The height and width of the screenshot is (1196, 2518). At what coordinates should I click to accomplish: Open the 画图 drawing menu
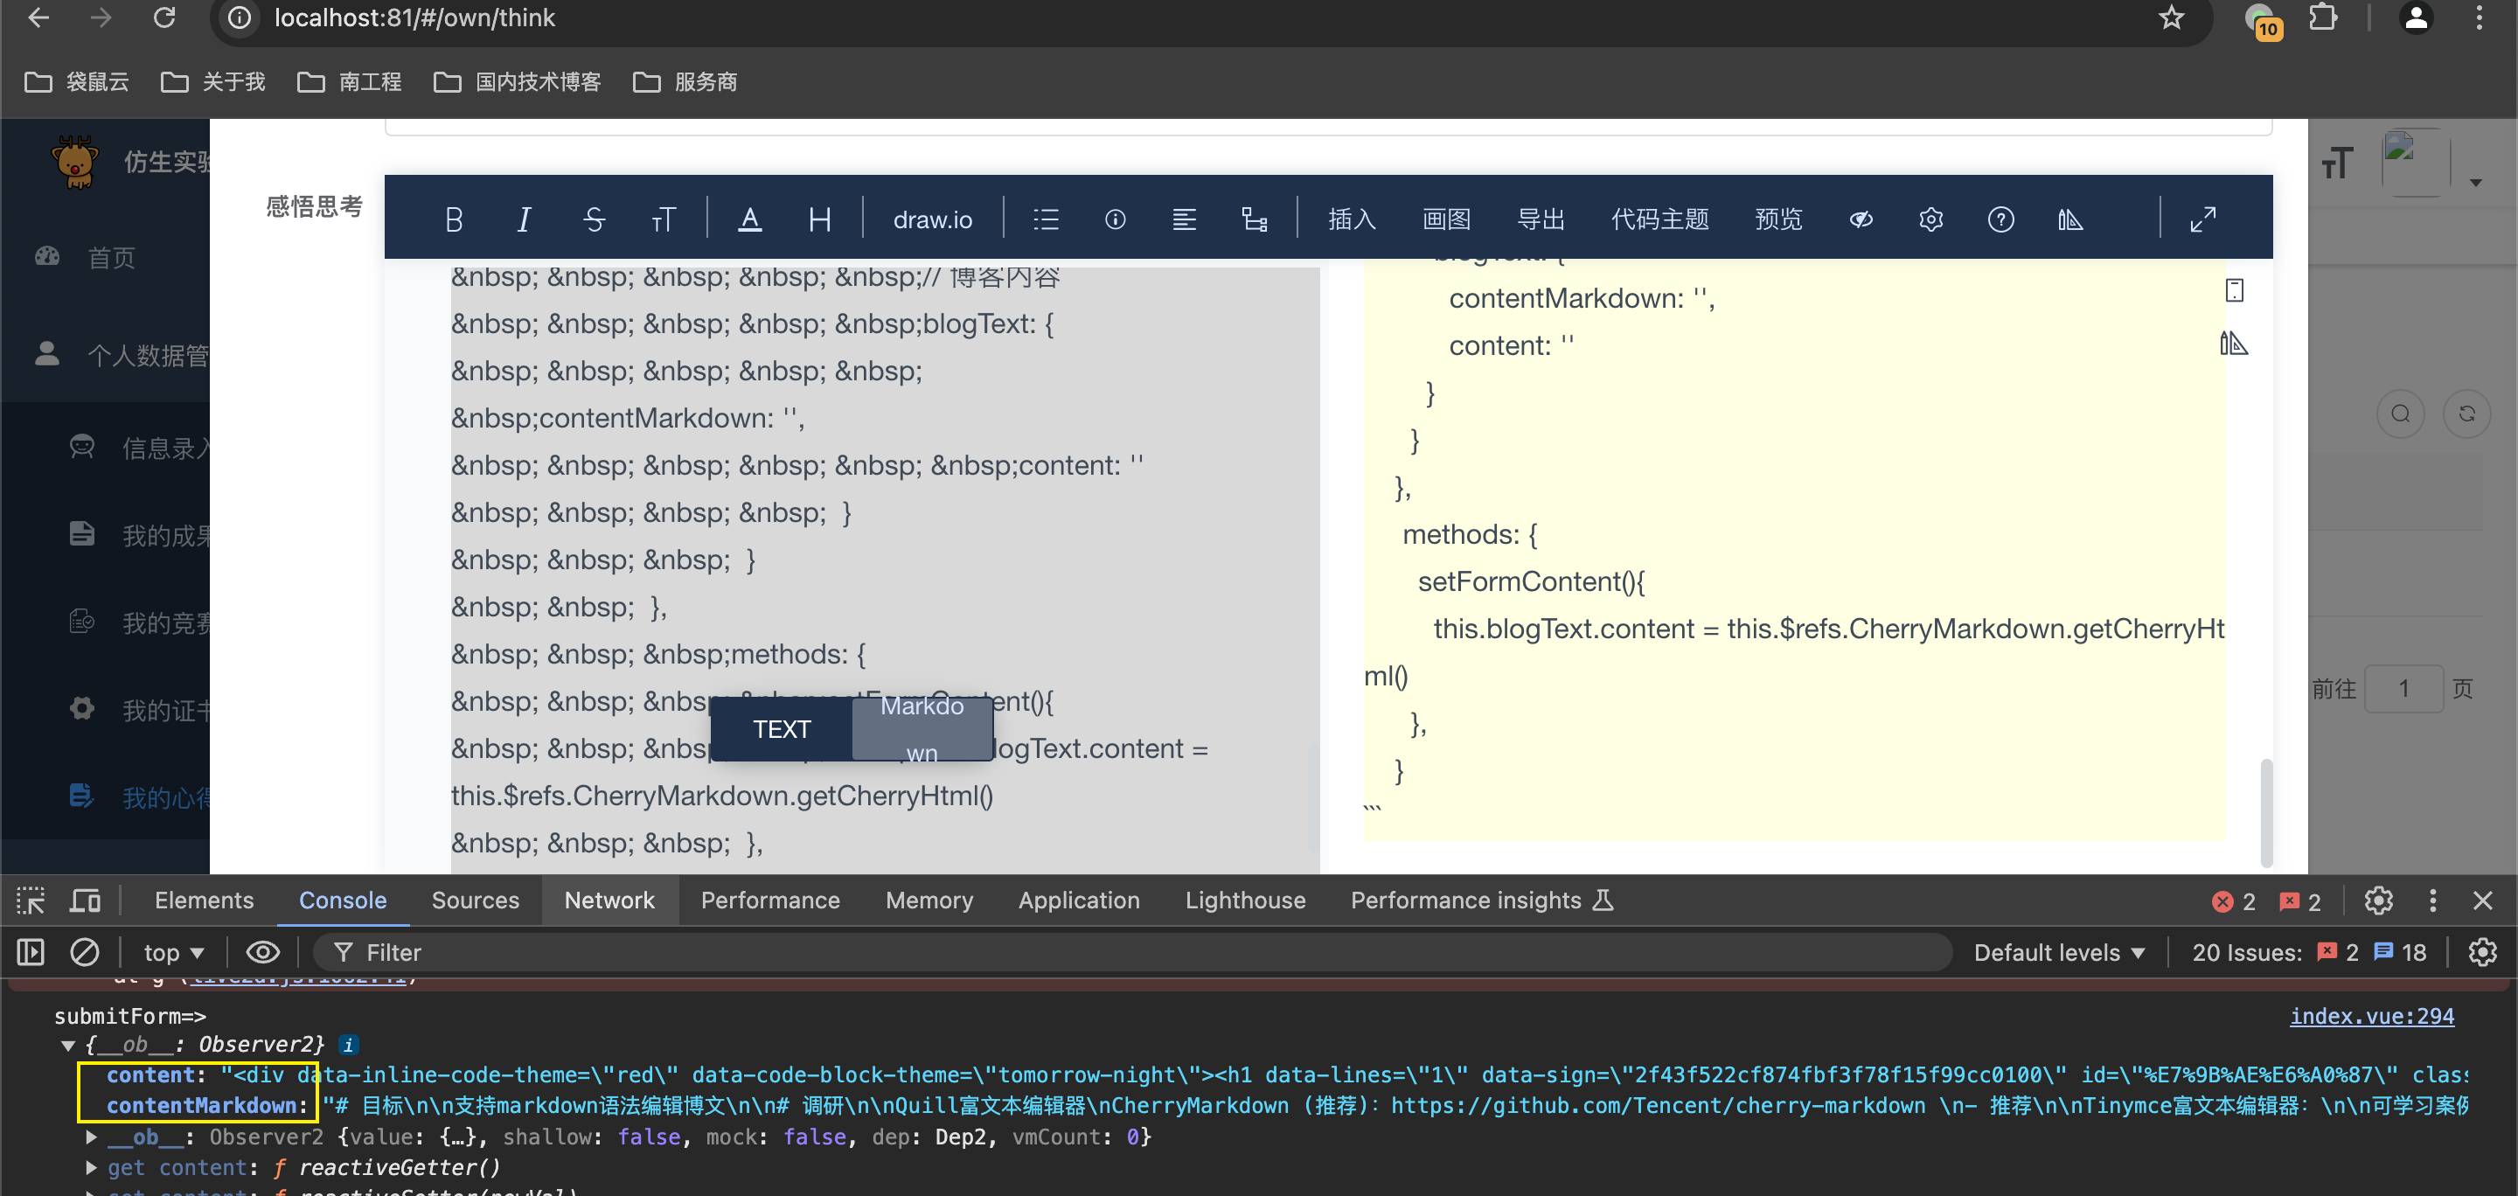coord(1447,219)
